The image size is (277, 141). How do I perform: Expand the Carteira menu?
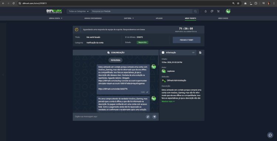click(x=129, y=18)
